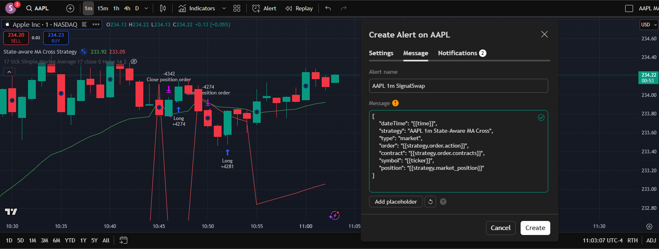Switch to the Settings tab
The height and width of the screenshot is (249, 659).
tap(381, 53)
